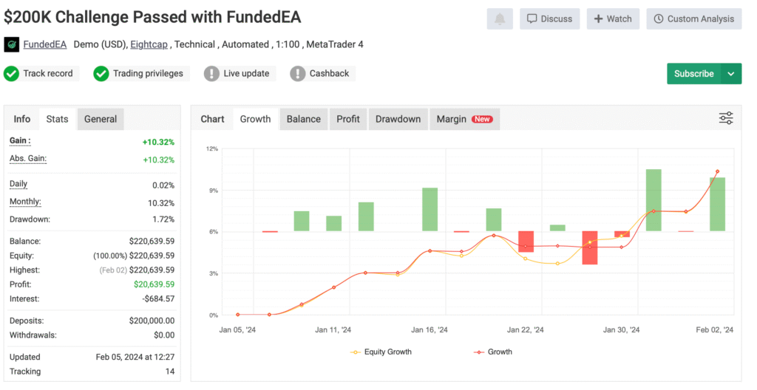
Task: Click the Trading privileges green checkmark icon
Action: 101,73
